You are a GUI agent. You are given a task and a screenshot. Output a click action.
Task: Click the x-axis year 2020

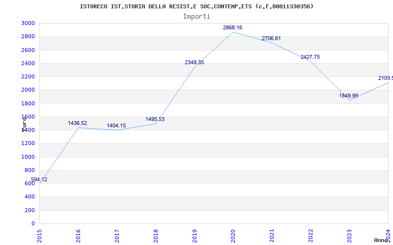[x=233, y=236]
